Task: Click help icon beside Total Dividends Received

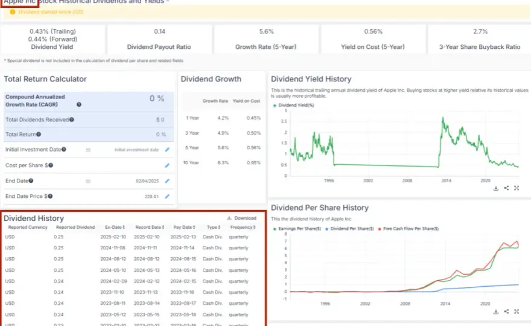Action: click(x=72, y=120)
